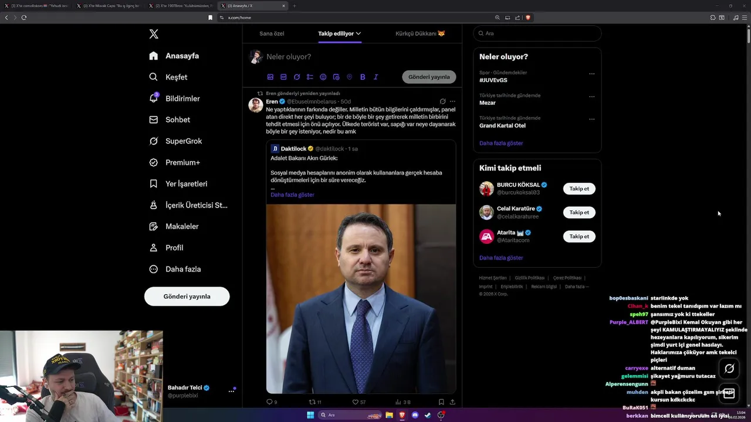Image resolution: width=751 pixels, height=422 pixels.
Task: Open a new browser tab
Action: (x=295, y=6)
